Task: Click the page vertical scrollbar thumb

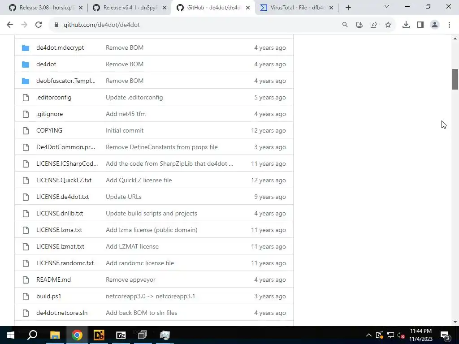Action: 455,79
